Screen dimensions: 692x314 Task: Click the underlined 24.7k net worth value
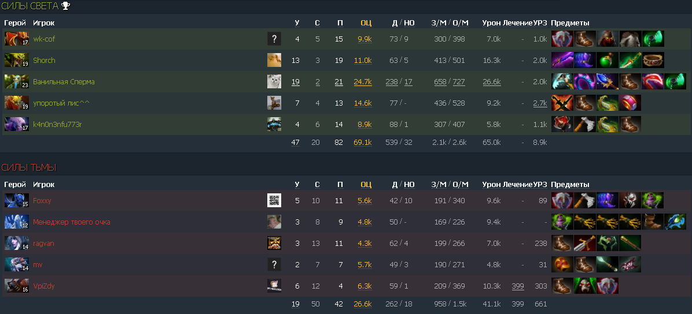pyautogui.click(x=362, y=82)
